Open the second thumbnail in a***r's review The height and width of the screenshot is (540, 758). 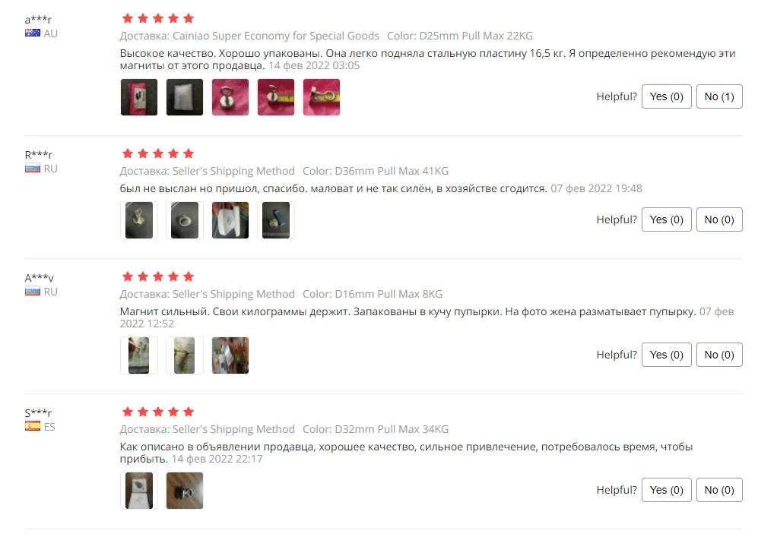tap(185, 97)
